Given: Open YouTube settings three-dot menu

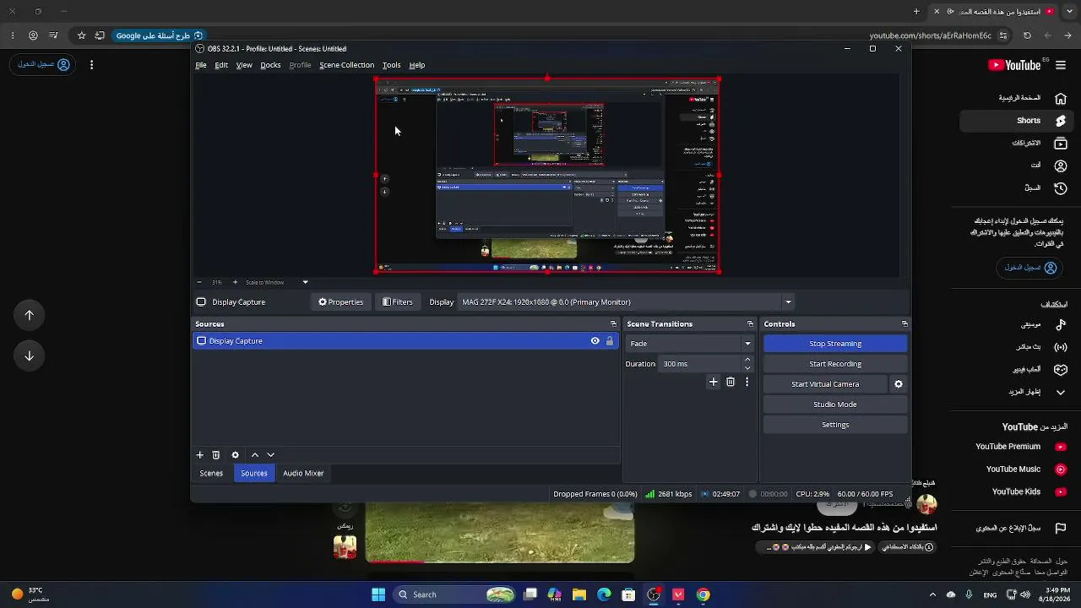Looking at the screenshot, I should click(91, 65).
